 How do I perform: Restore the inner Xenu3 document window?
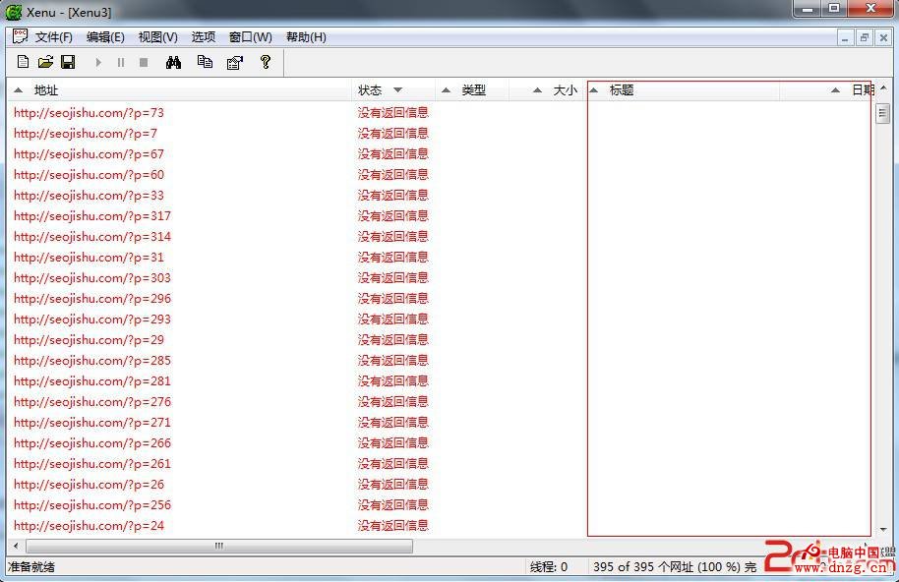[x=865, y=37]
